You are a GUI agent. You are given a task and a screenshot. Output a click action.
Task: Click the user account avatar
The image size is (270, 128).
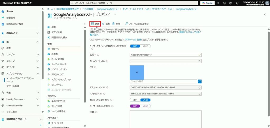[x=267, y=3]
